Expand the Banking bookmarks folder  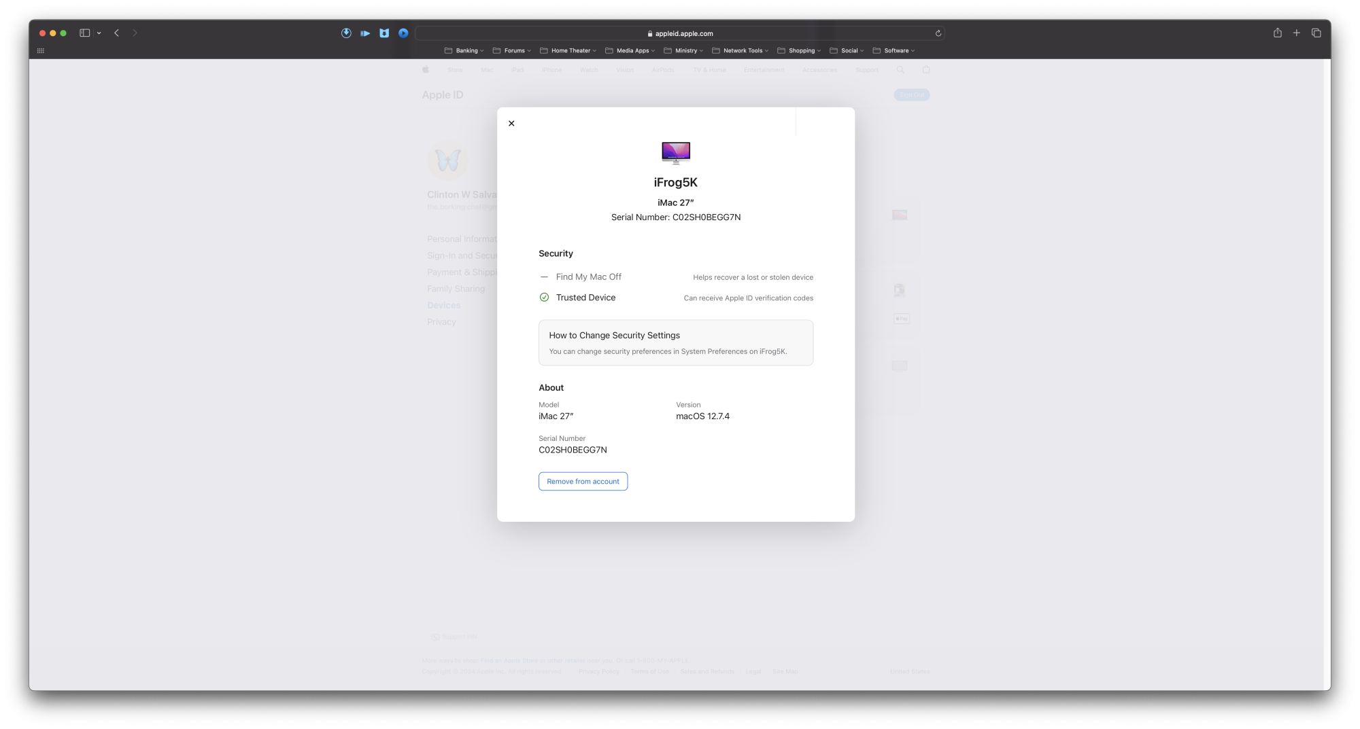point(464,50)
